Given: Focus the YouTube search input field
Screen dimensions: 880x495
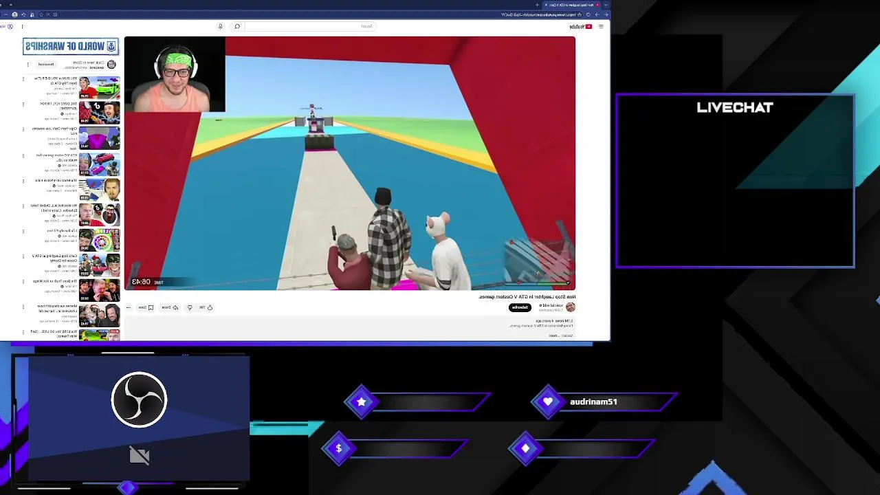Looking at the screenshot, I should 309,26.
